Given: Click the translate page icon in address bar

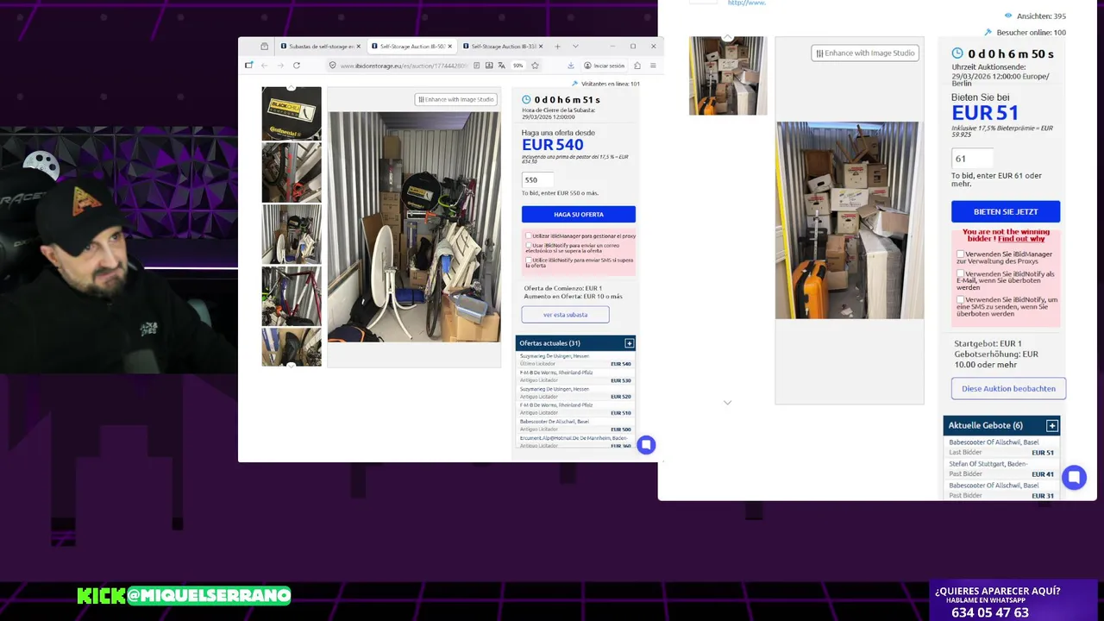Looking at the screenshot, I should click(x=502, y=66).
